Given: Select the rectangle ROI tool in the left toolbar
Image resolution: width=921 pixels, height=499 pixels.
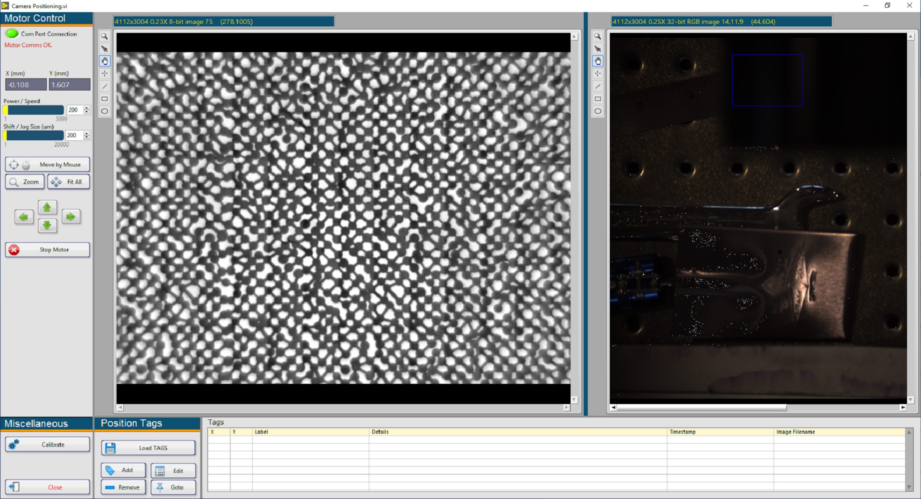Looking at the screenshot, I should [104, 98].
